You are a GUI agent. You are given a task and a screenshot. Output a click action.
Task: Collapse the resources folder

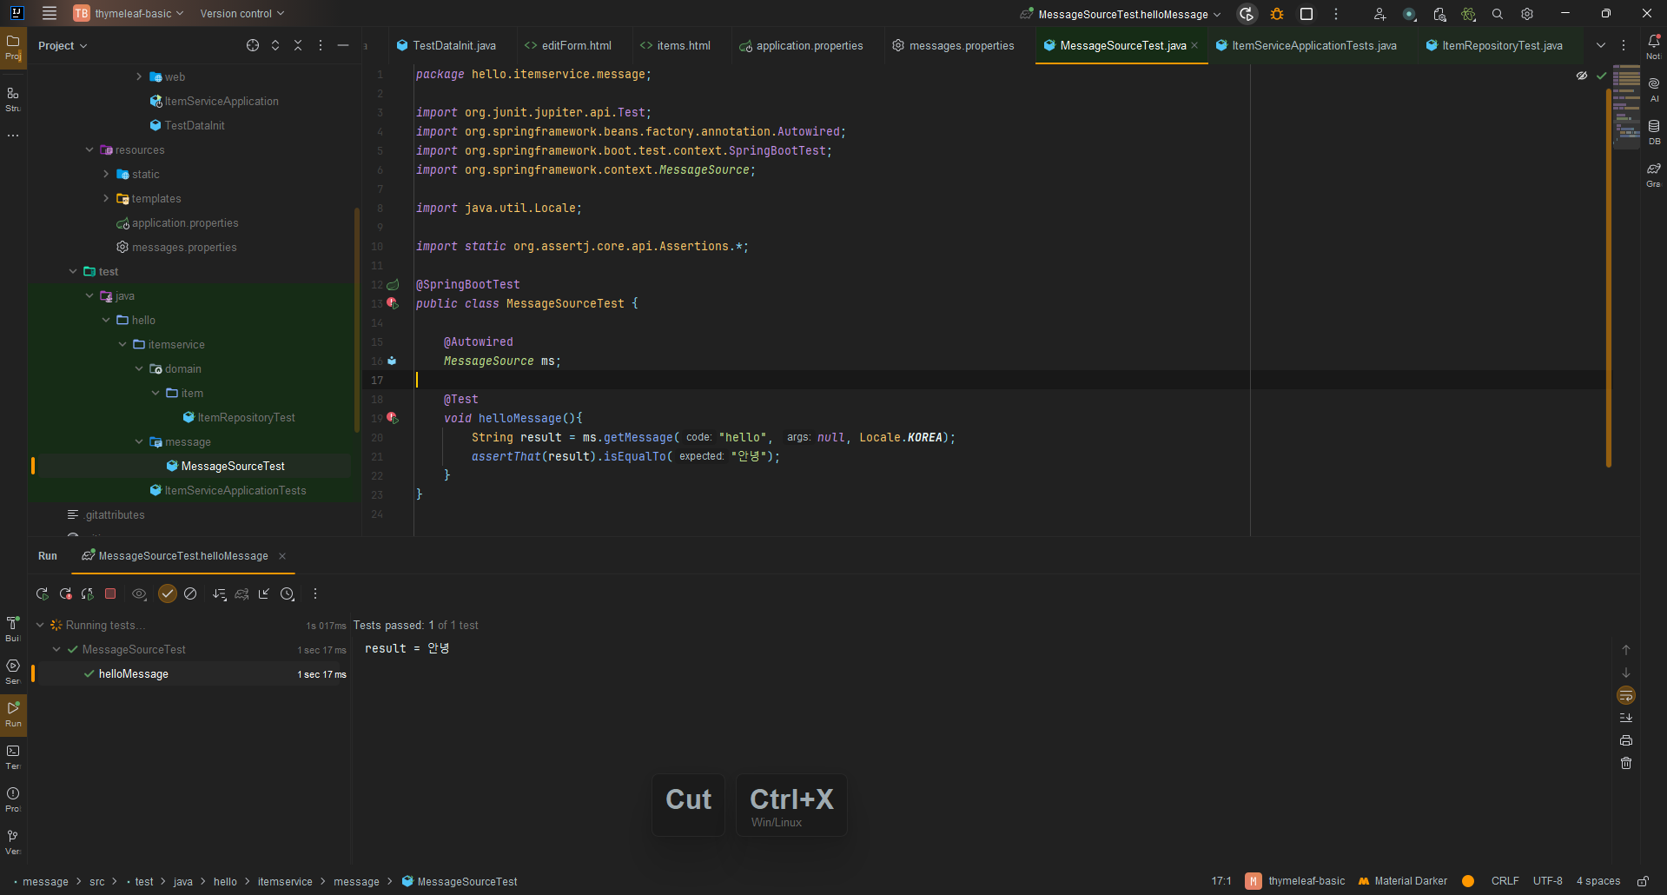click(x=89, y=149)
